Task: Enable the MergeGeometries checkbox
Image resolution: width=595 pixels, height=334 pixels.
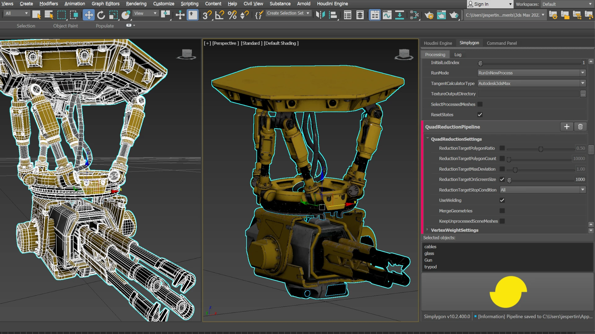Action: (x=502, y=211)
